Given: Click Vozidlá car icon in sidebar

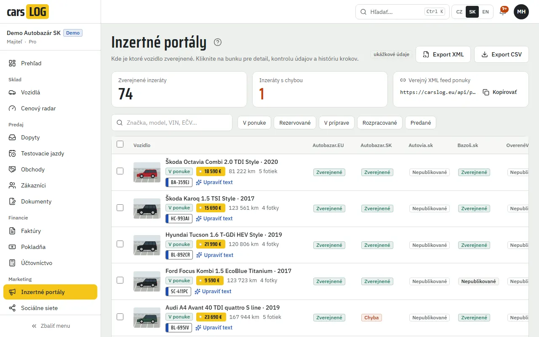Looking at the screenshot, I should pos(12,92).
